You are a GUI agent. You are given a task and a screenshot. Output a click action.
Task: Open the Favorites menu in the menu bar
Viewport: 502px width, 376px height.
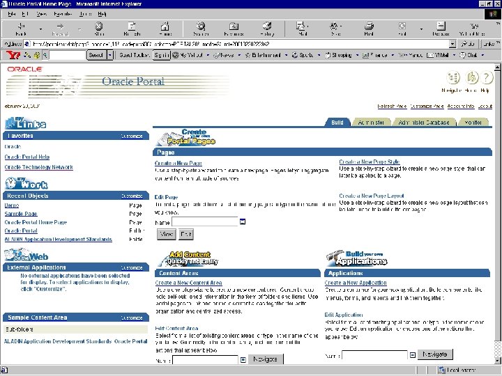63,14
